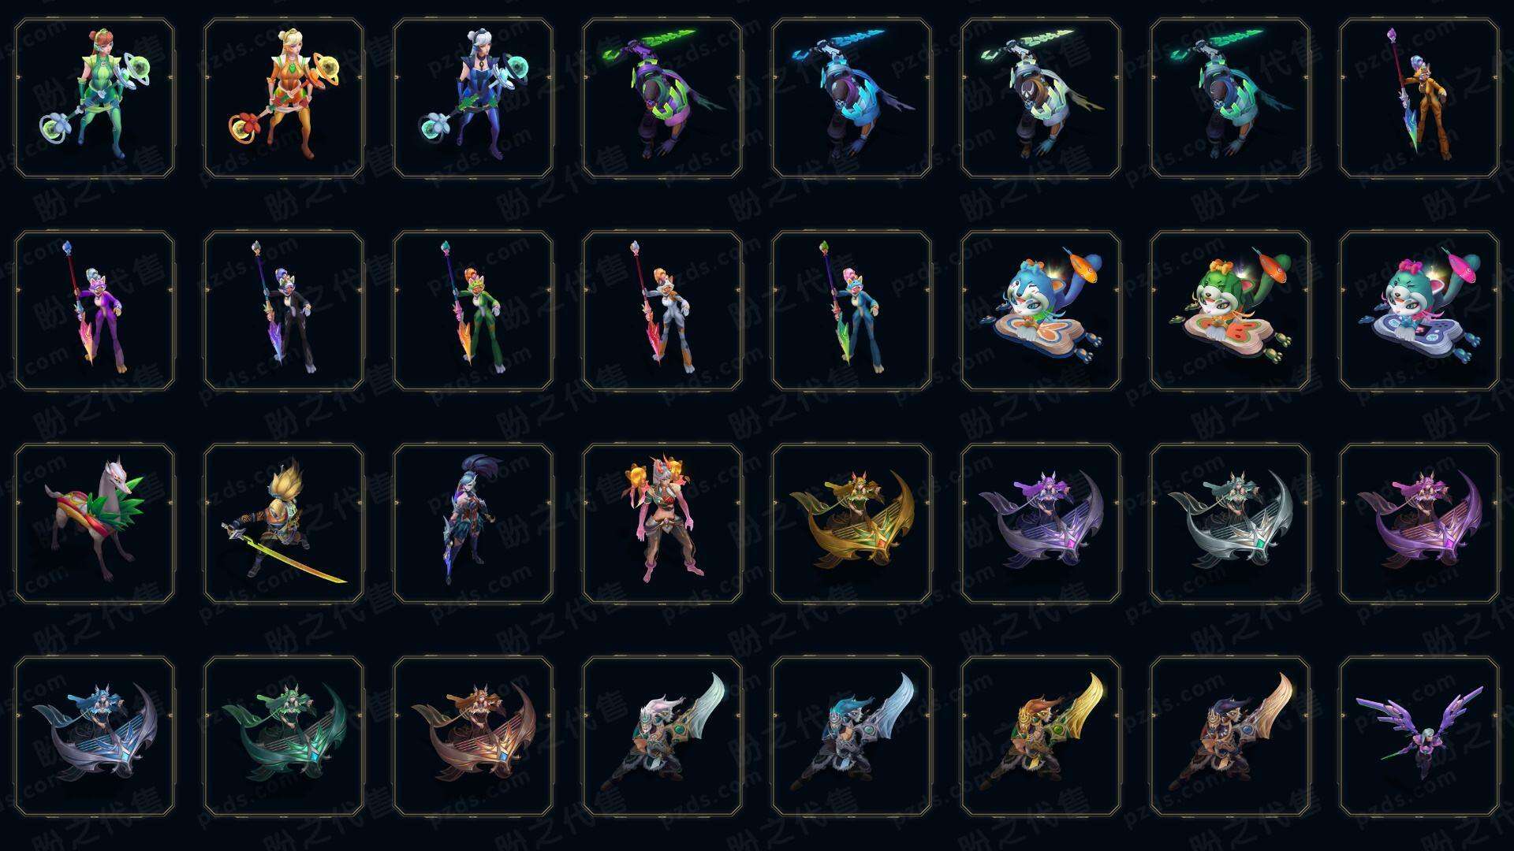Pick the blue bear DJ turntable skin
The width and height of the screenshot is (1514, 851).
[x=1041, y=310]
